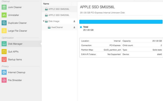Click the Type value 'Solid state'
The width and height of the screenshot is (163, 101).
(157, 50)
